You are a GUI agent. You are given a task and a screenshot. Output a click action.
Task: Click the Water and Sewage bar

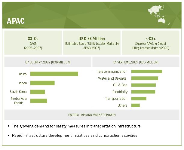coord(145,78)
